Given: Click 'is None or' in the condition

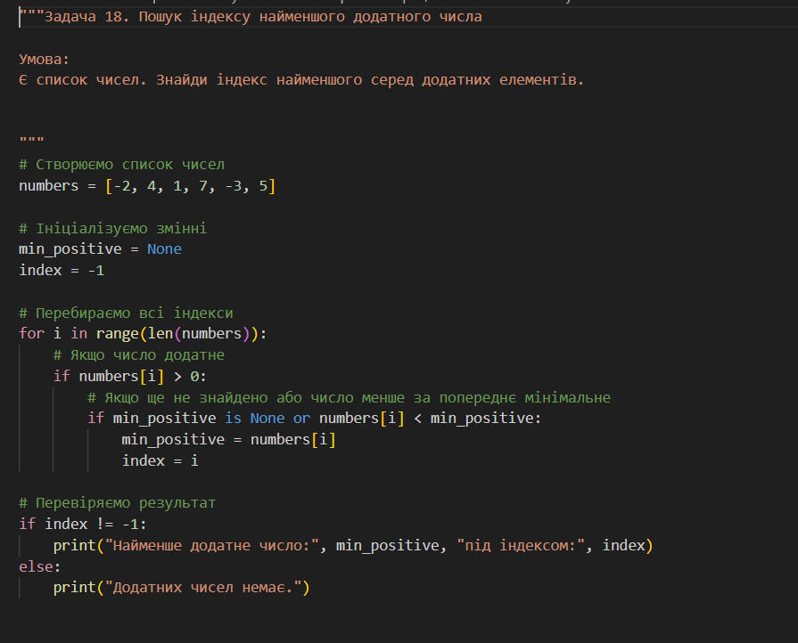Looking at the screenshot, I should [x=267, y=419].
